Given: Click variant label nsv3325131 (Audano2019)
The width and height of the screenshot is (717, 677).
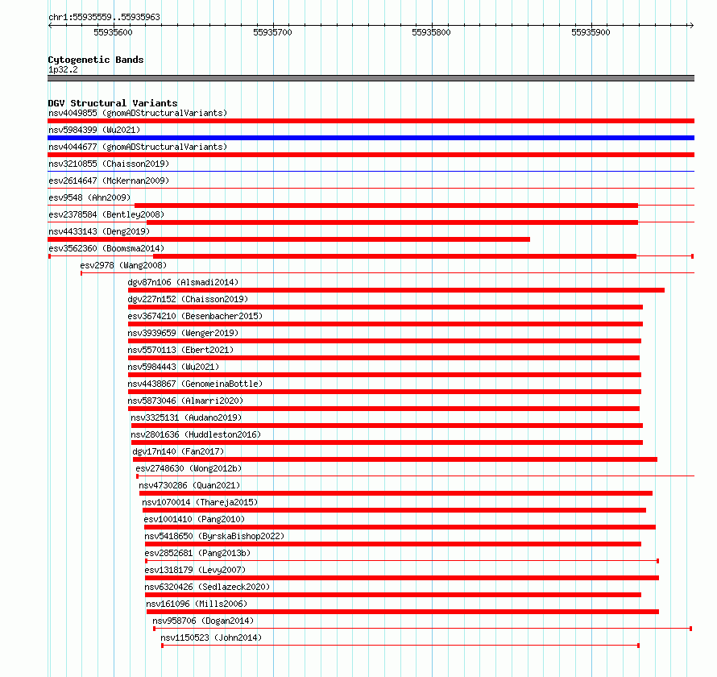Looking at the screenshot, I should 186,417.
